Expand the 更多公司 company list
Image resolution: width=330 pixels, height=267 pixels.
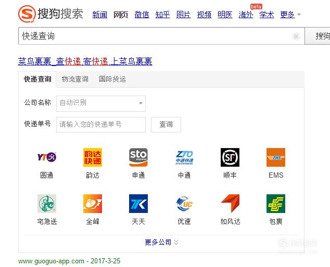(161, 242)
